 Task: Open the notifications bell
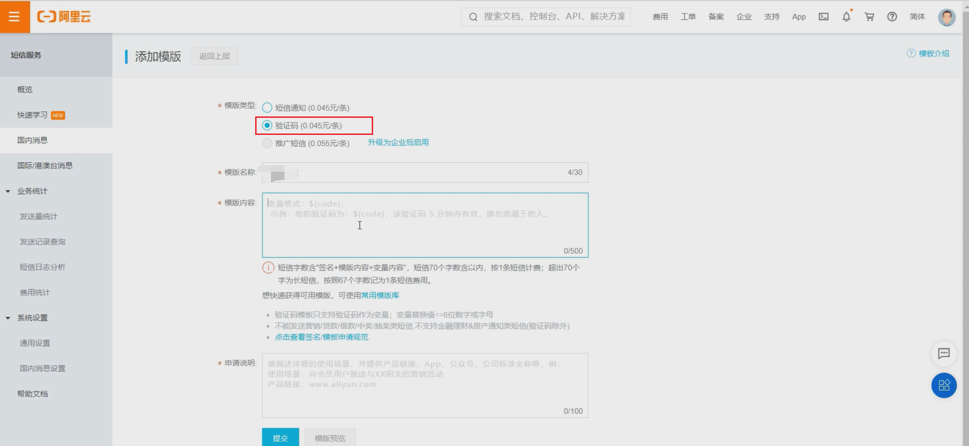click(x=846, y=17)
